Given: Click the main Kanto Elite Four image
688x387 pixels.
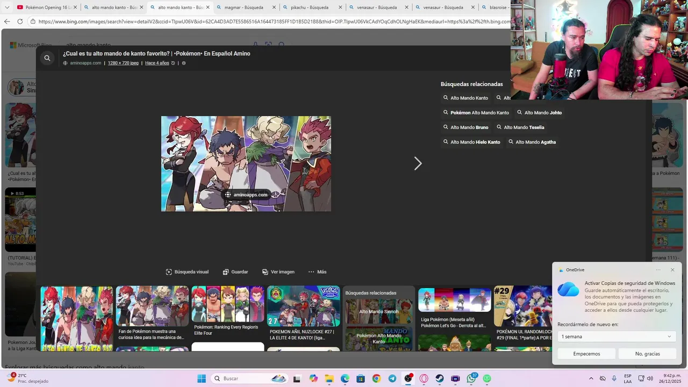Looking at the screenshot, I should [246, 163].
